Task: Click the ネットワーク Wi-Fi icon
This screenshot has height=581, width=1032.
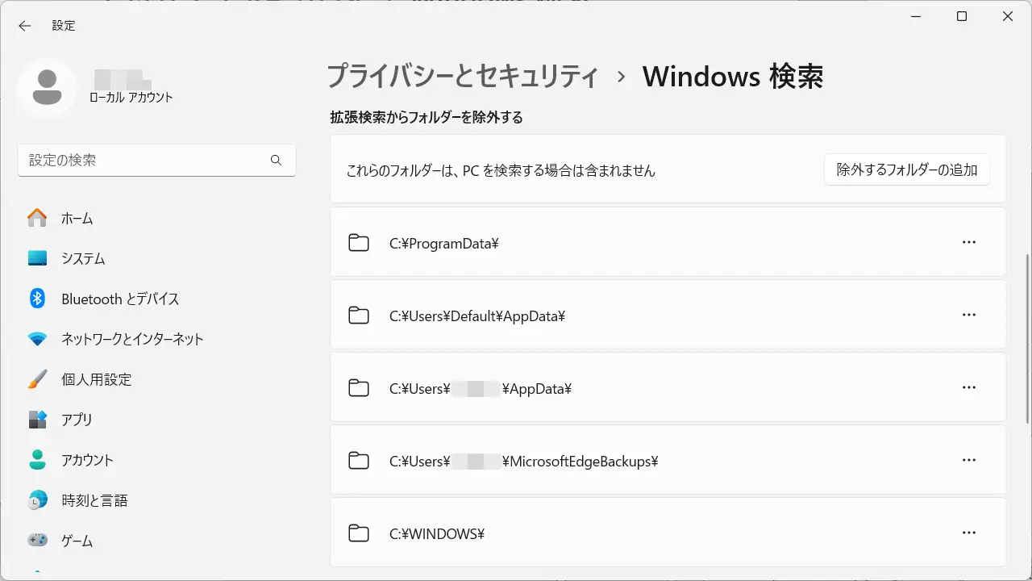Action: (37, 339)
